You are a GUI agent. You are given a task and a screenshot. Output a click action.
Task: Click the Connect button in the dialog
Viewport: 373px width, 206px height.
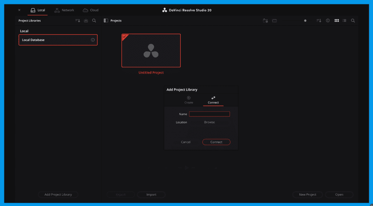pos(216,142)
